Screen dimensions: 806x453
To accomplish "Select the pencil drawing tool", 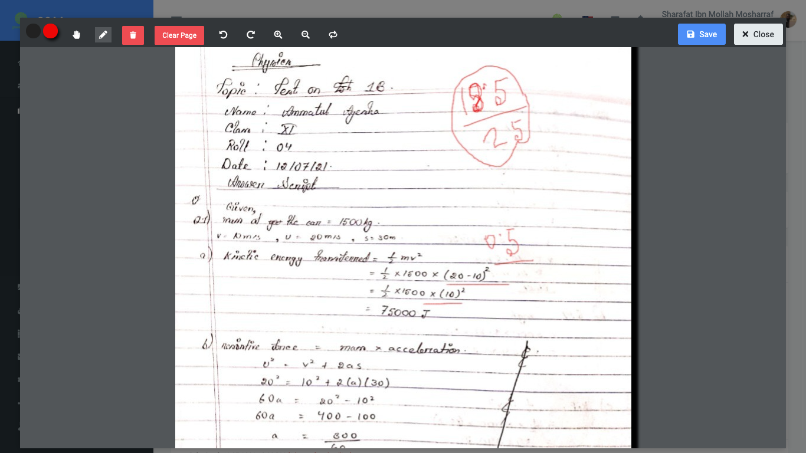I will click(x=103, y=35).
